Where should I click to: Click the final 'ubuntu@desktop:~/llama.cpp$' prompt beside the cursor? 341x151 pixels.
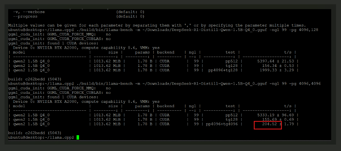point(41,138)
